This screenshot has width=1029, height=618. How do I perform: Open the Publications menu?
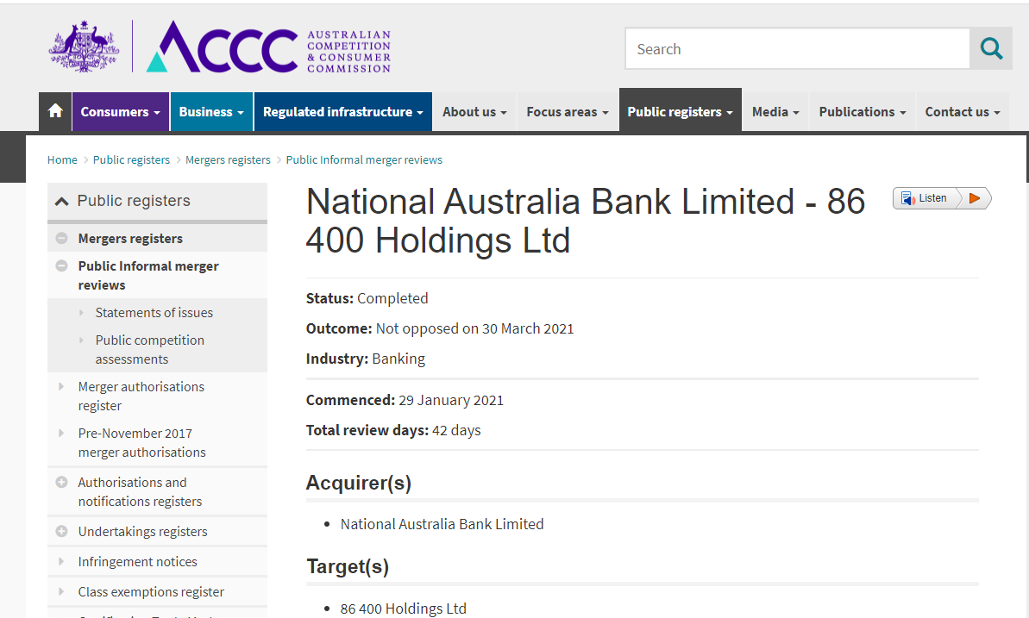coord(862,112)
